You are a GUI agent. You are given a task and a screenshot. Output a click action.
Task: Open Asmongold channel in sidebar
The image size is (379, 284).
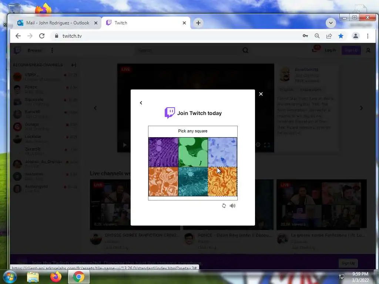pos(45,189)
